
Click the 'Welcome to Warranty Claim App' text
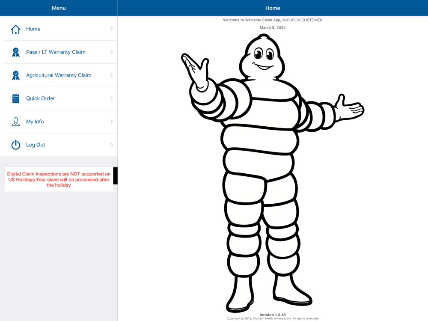[273, 20]
